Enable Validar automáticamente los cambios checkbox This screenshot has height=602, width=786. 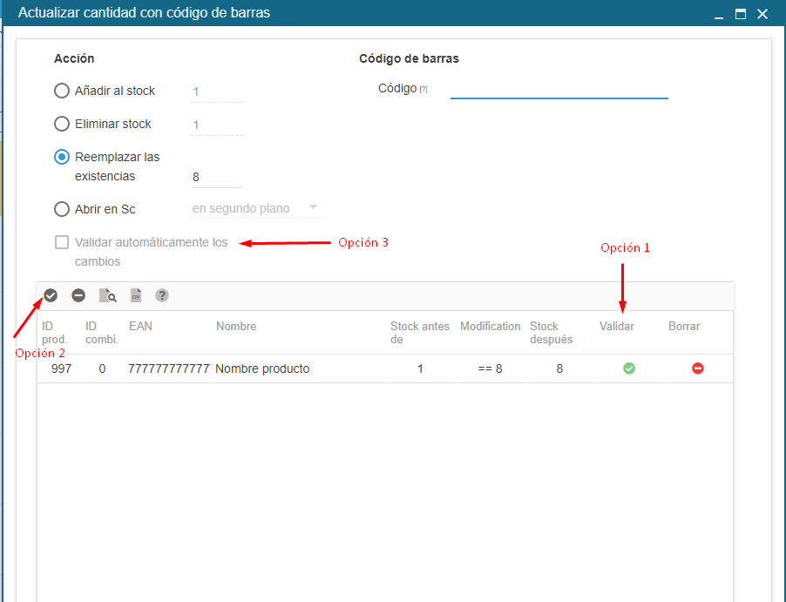click(x=62, y=242)
